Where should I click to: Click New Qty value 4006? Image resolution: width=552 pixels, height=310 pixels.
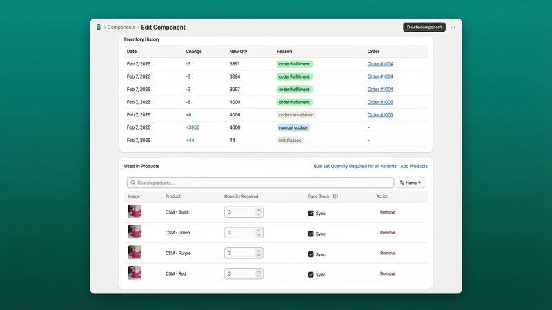[235, 115]
